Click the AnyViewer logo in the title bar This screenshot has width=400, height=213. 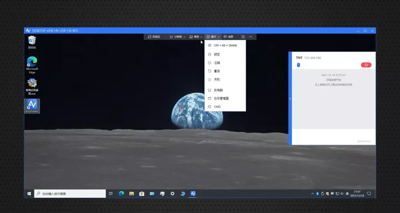[x=28, y=31]
